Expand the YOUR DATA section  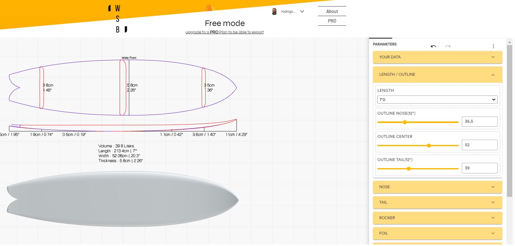pyautogui.click(x=437, y=57)
